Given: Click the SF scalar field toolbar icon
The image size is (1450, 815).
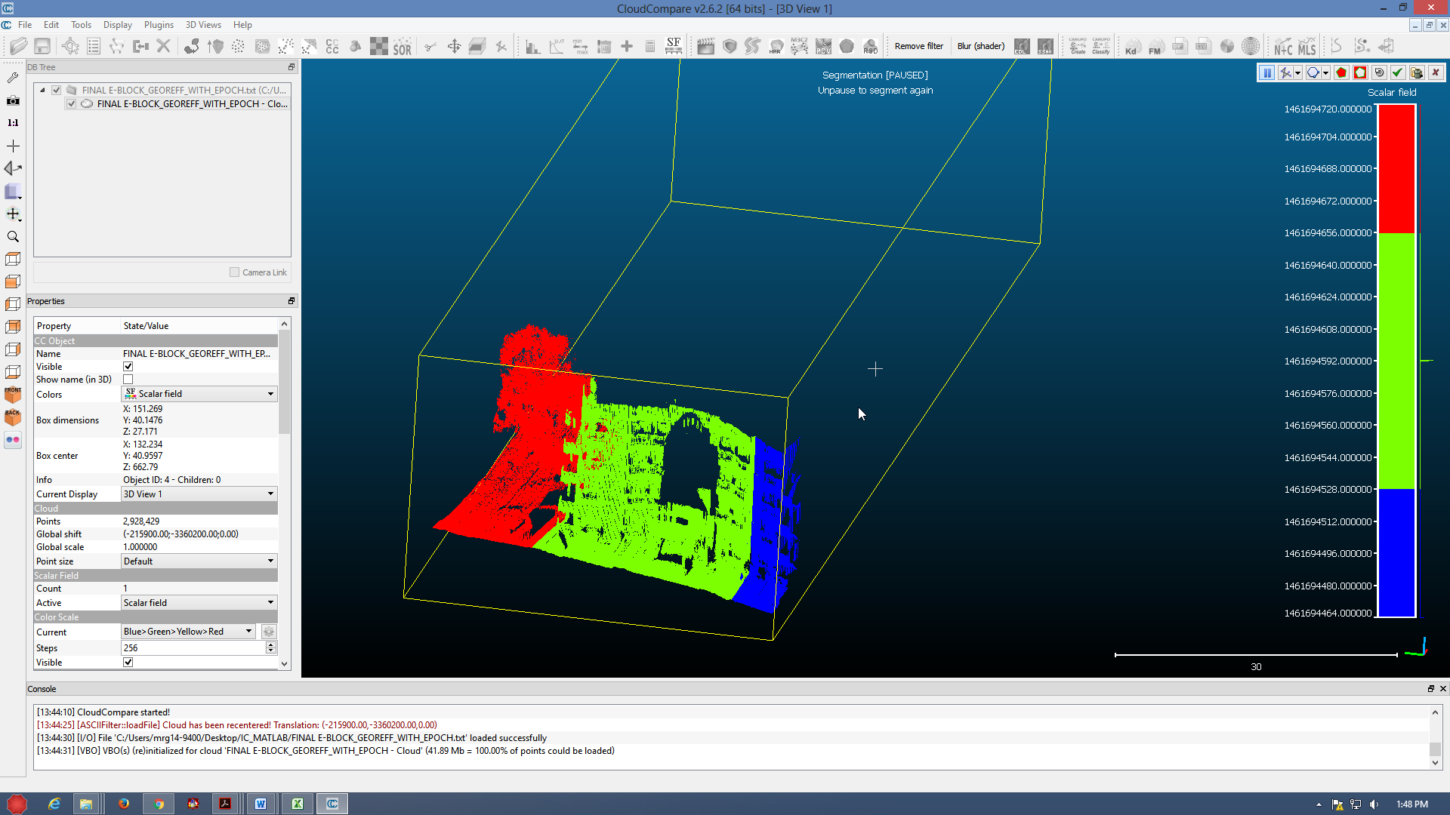Looking at the screenshot, I should 673,46.
